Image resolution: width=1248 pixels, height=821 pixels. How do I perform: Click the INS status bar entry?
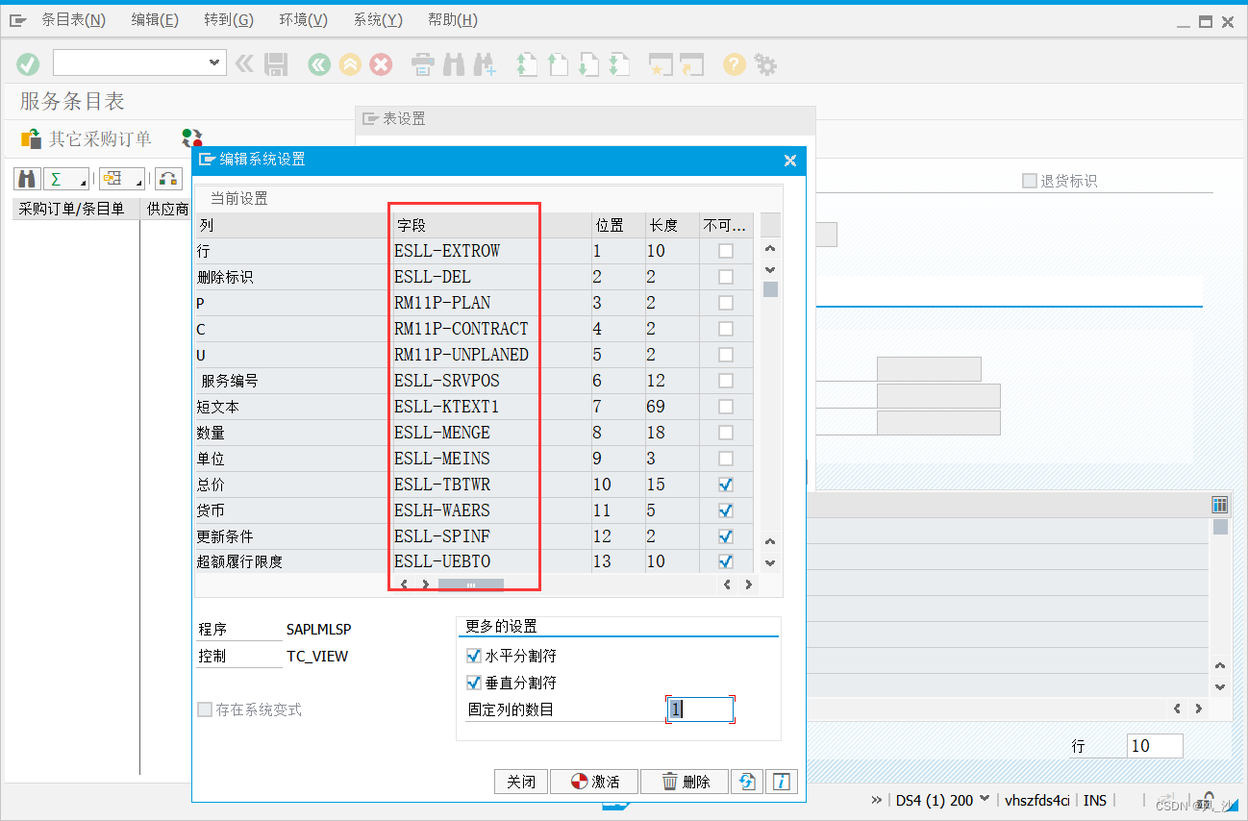click(1095, 800)
